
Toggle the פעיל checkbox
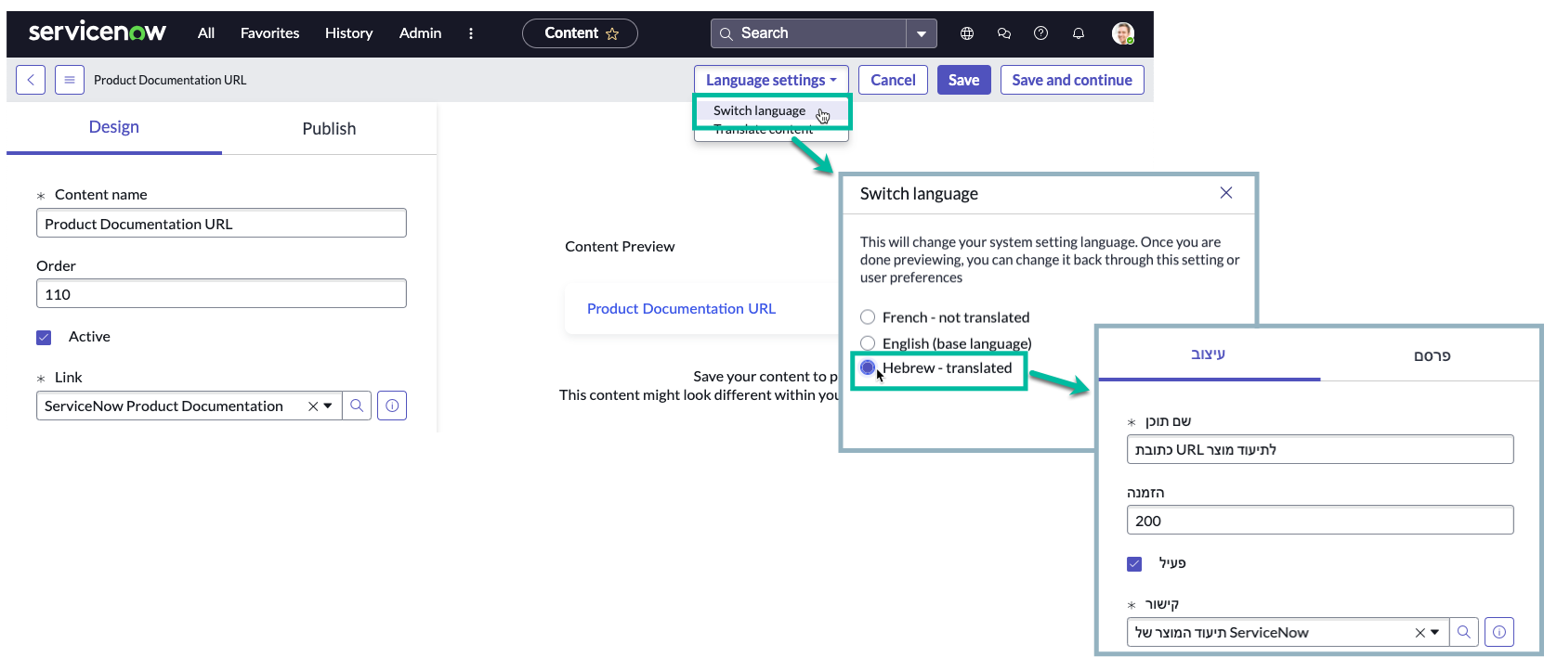(1134, 563)
